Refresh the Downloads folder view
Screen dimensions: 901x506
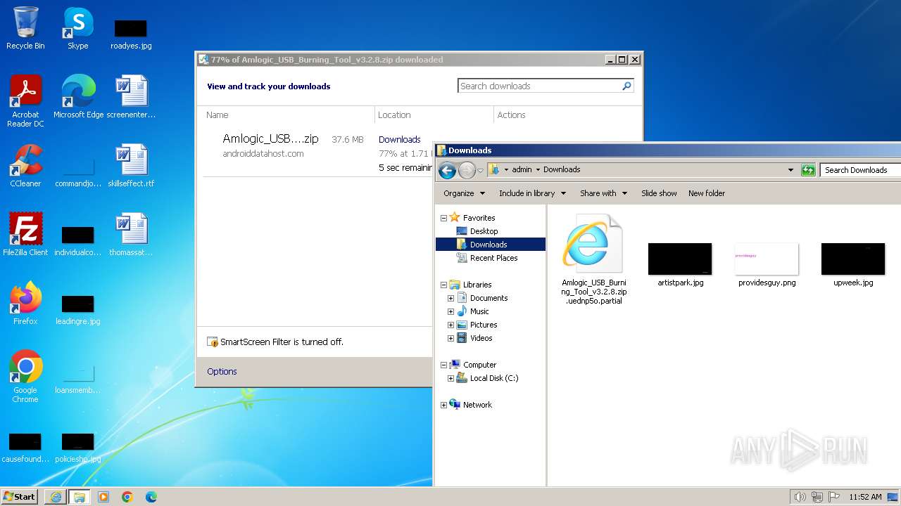point(808,169)
